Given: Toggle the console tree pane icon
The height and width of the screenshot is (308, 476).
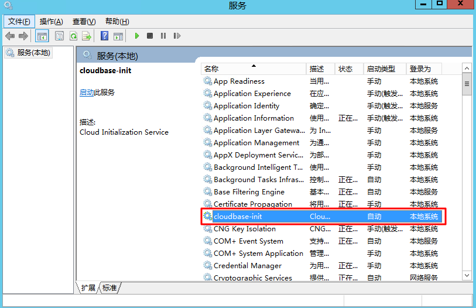Looking at the screenshot, I should pyautogui.click(x=42, y=36).
